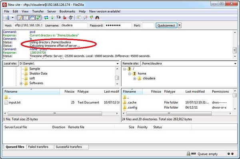The height and width of the screenshot is (159, 240).
Task: Click the lock encryption icon in status bar
Action: pos(188,154)
